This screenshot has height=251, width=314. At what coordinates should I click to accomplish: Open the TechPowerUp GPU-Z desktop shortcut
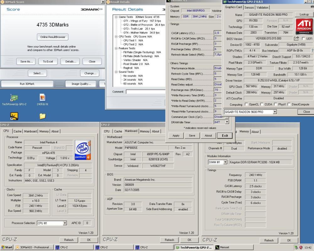coord(14,99)
